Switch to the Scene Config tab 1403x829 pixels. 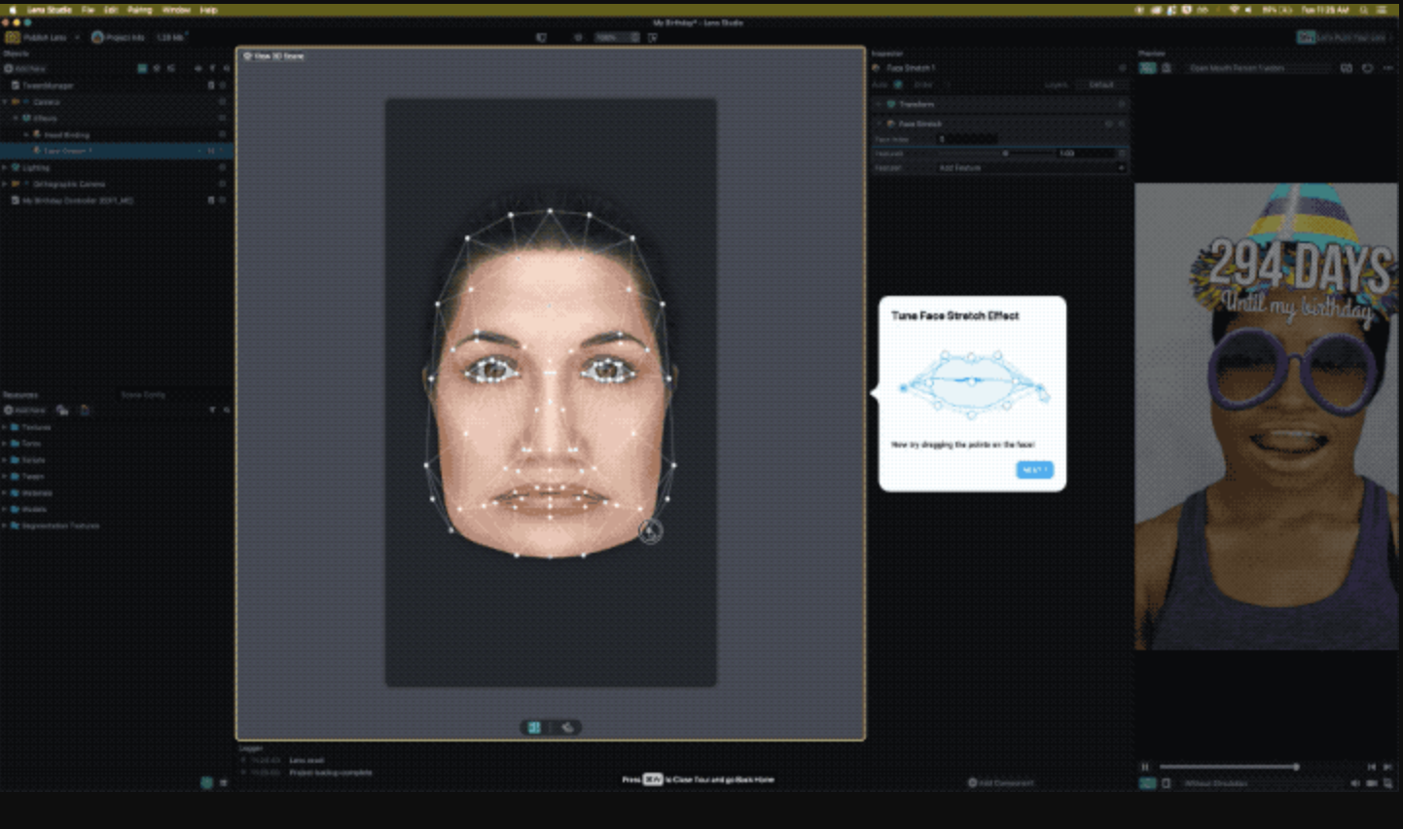point(143,395)
